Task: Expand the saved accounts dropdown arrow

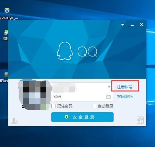Action: click(109, 87)
